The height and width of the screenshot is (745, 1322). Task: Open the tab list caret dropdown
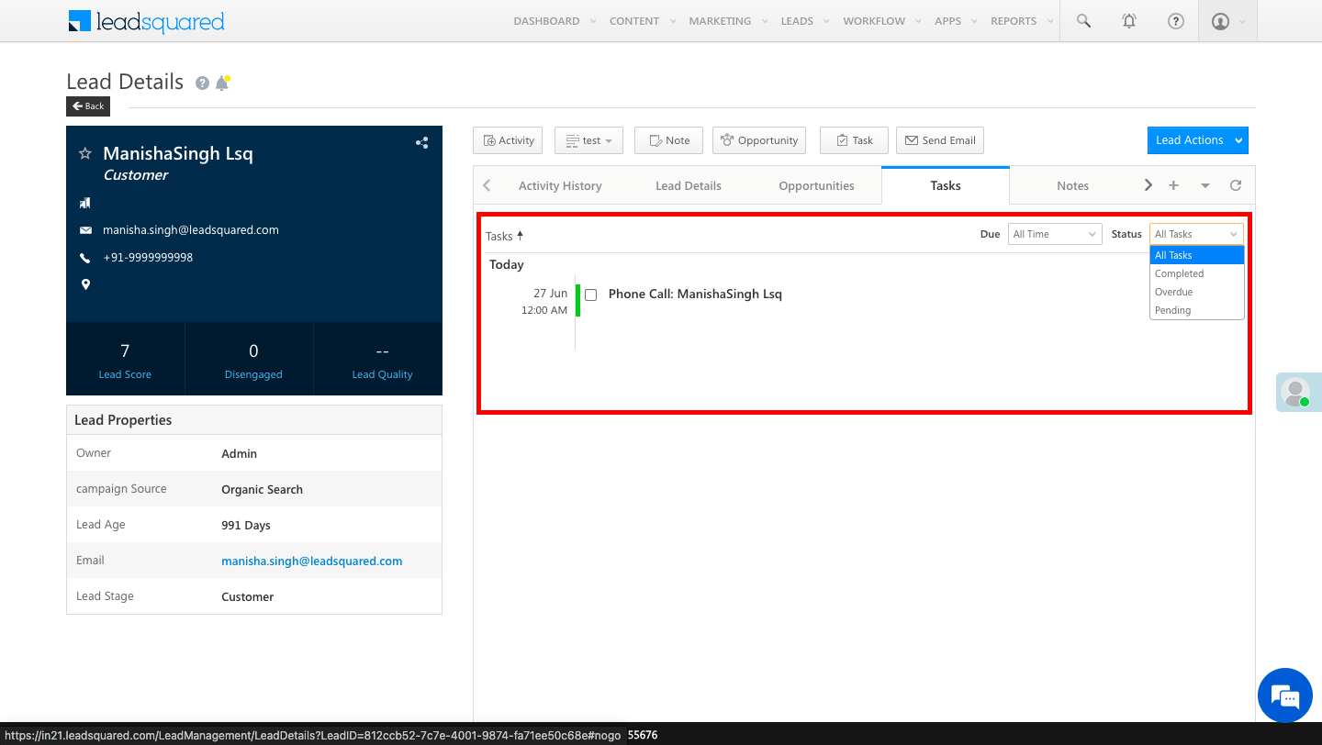[x=1204, y=185]
